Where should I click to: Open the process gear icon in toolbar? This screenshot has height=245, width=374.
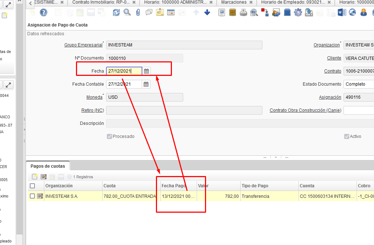click(298, 13)
